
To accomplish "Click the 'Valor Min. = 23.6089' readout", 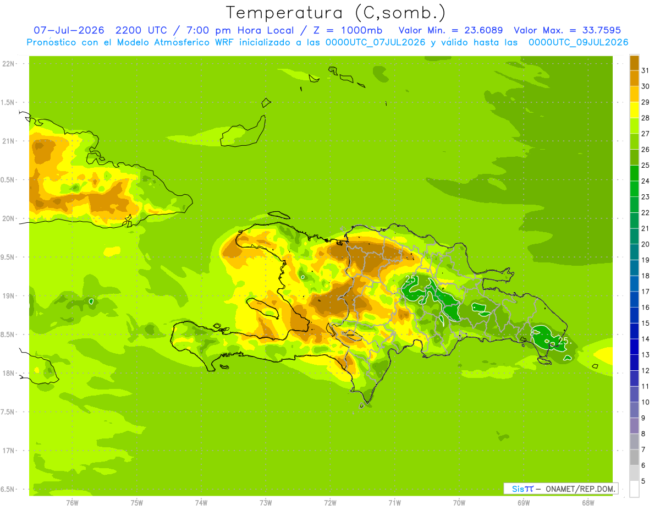I will pyautogui.click(x=450, y=30).
